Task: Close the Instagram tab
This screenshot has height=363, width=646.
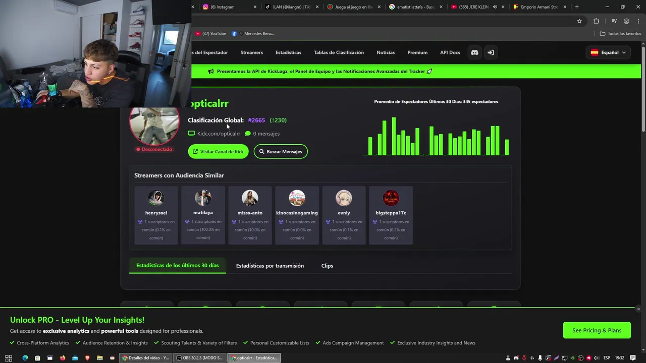Action: (x=255, y=7)
